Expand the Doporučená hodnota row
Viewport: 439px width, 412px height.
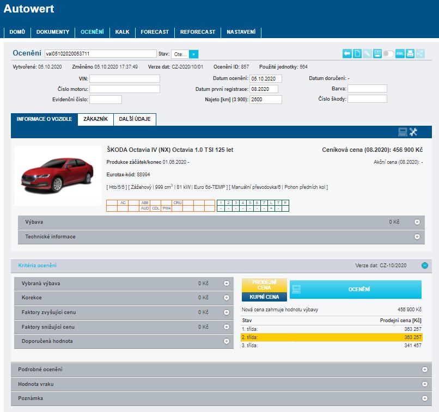(227, 341)
